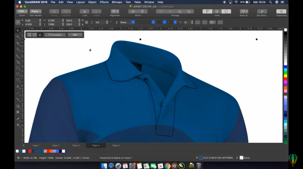
Task: Open the Bitmaps menu
Action: click(117, 2)
